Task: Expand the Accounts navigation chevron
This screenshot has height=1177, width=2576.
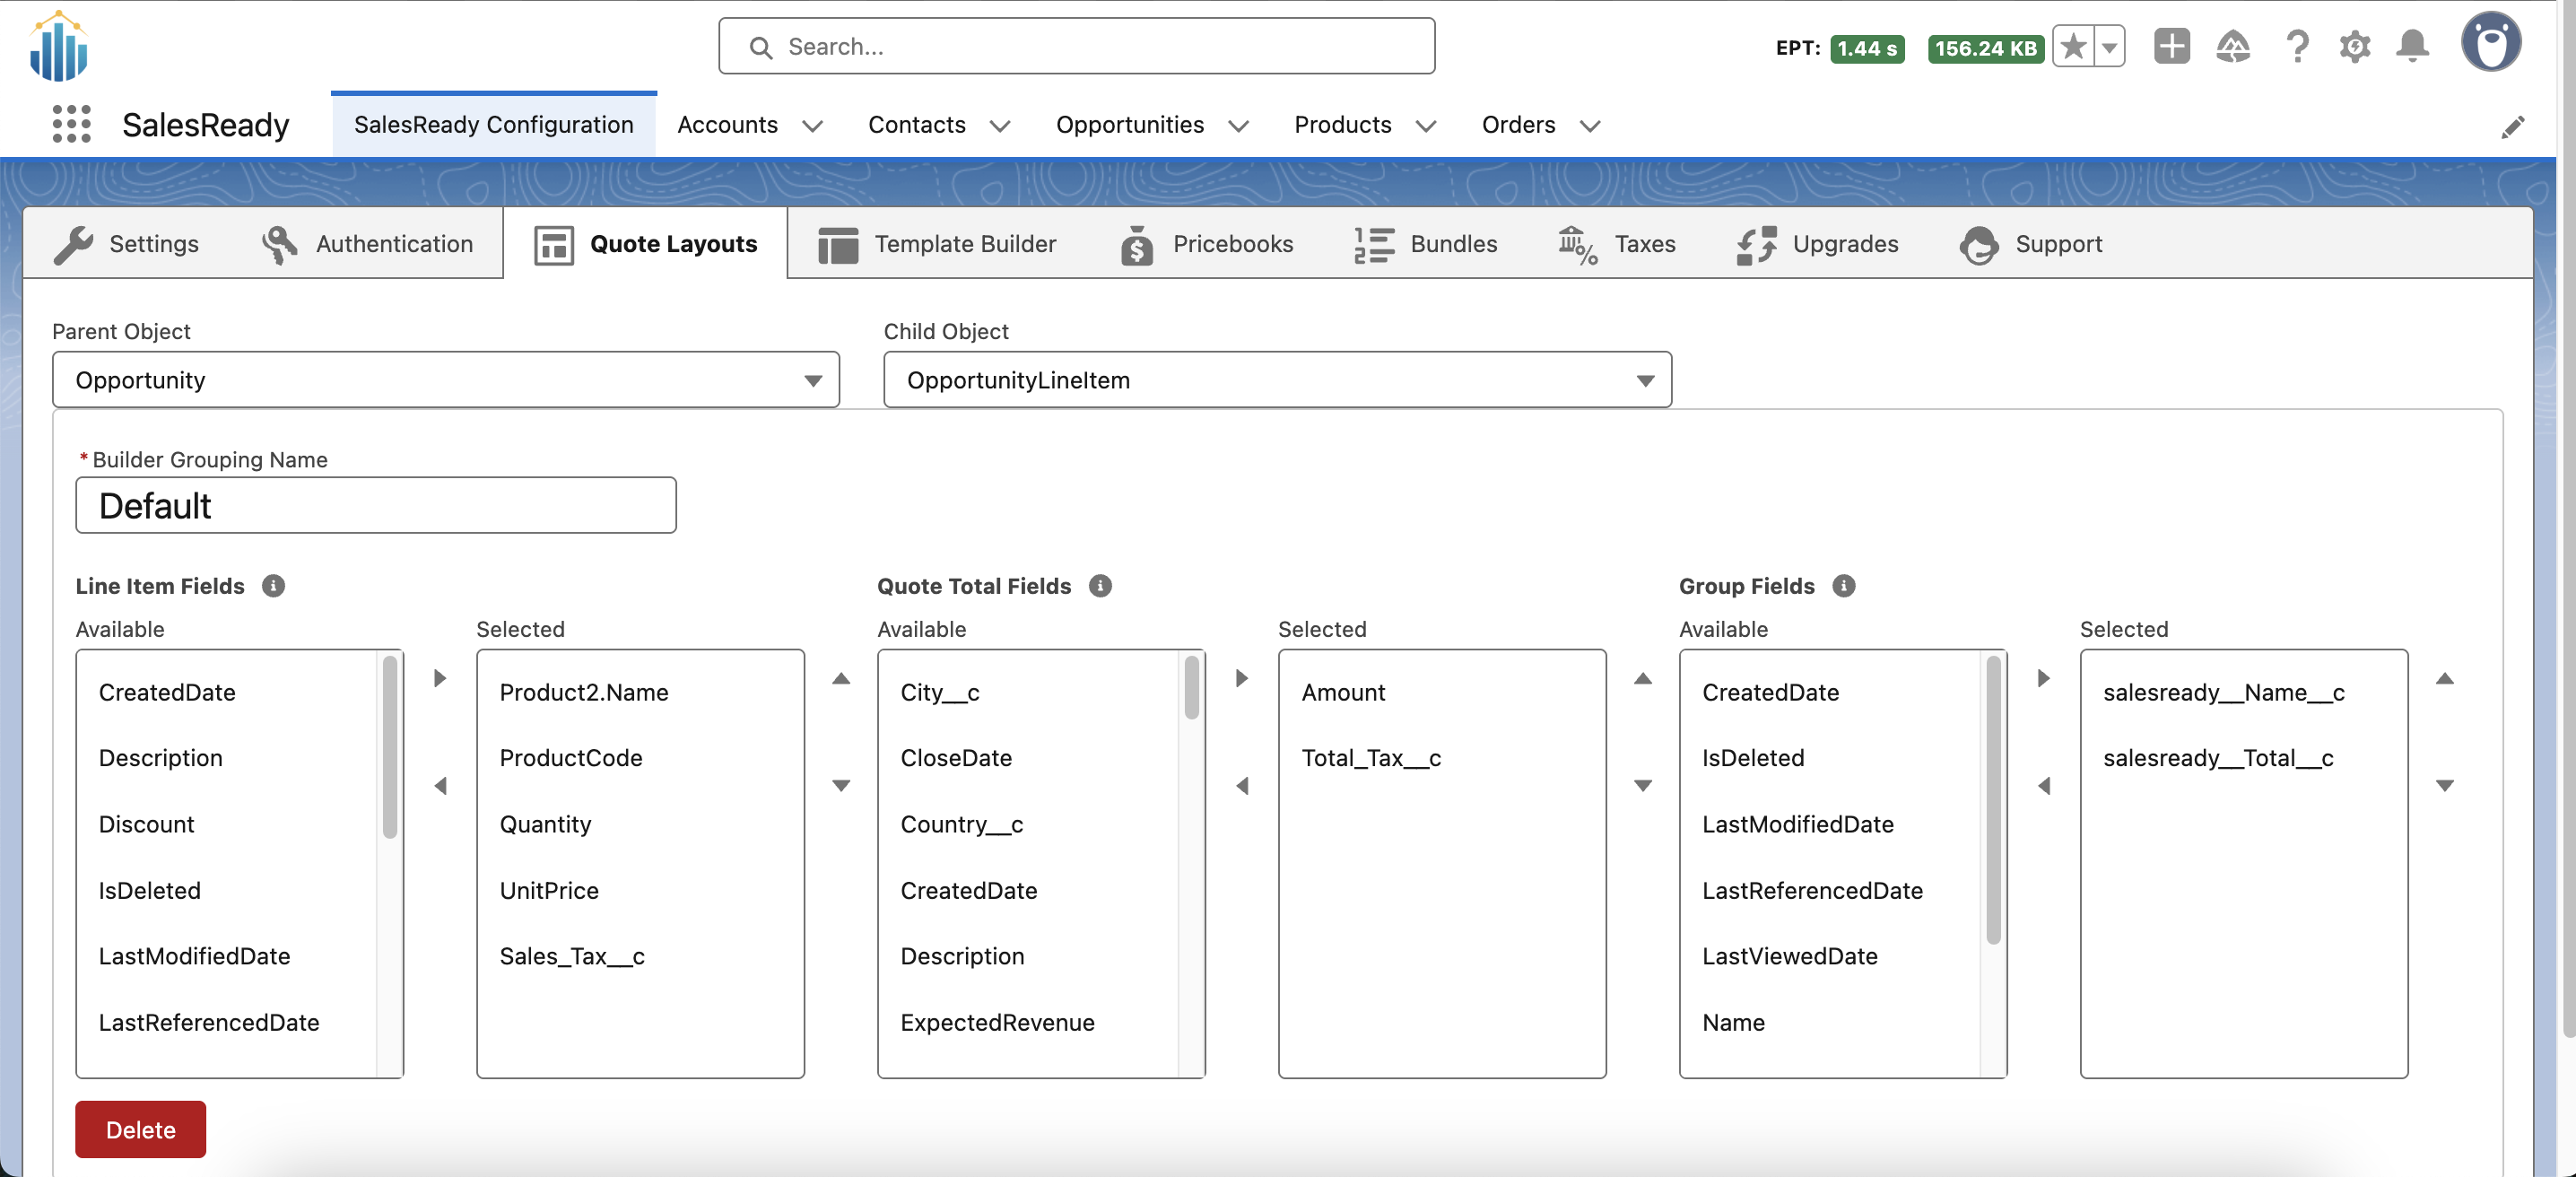Action: coord(812,126)
